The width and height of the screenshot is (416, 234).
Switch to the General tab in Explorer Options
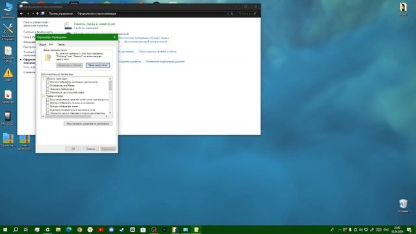(x=42, y=45)
